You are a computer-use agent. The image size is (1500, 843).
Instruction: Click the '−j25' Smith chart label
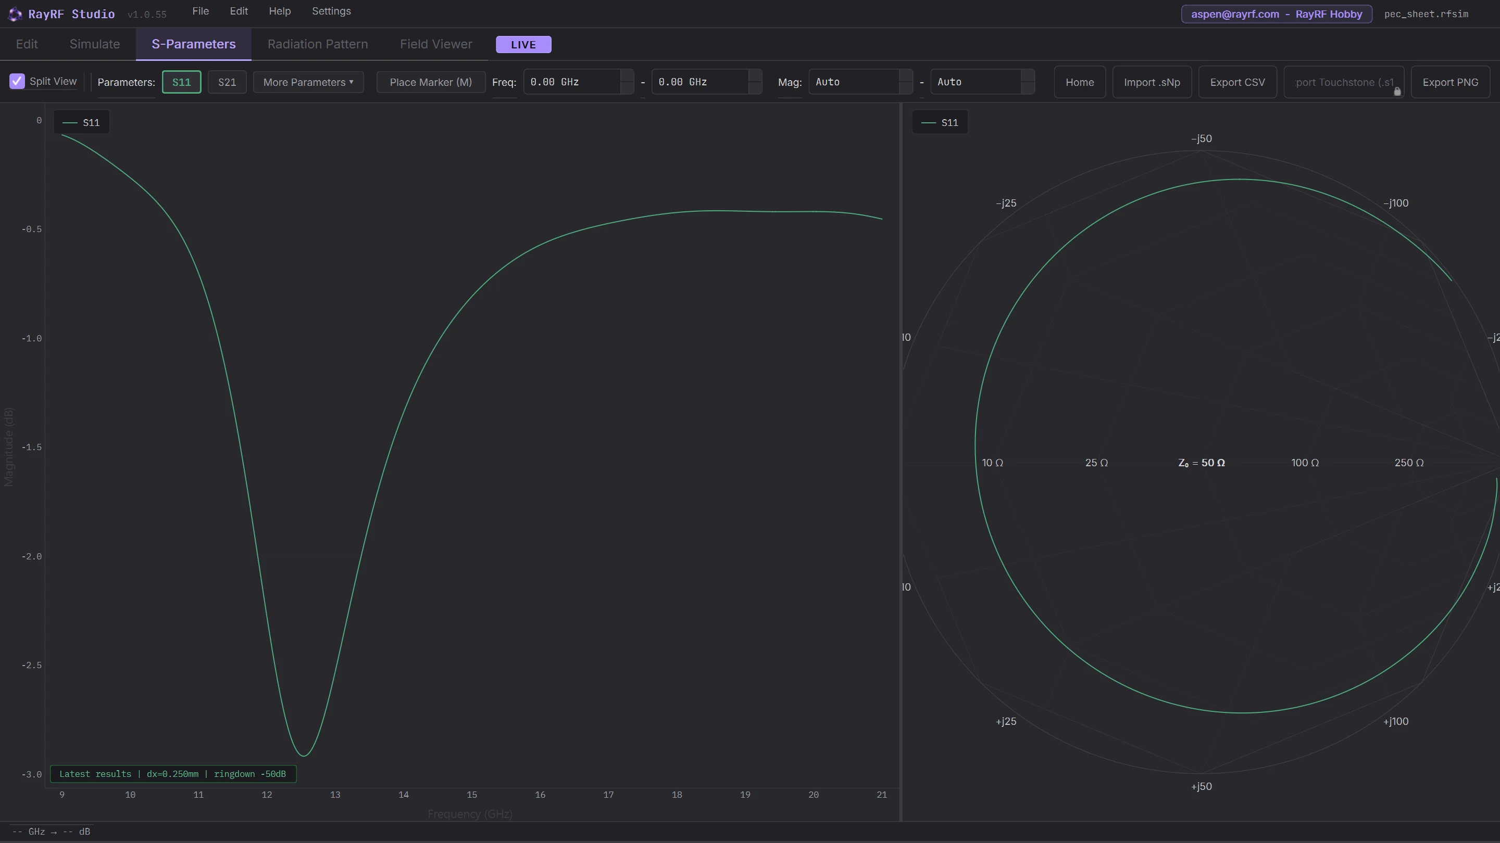coord(1006,203)
